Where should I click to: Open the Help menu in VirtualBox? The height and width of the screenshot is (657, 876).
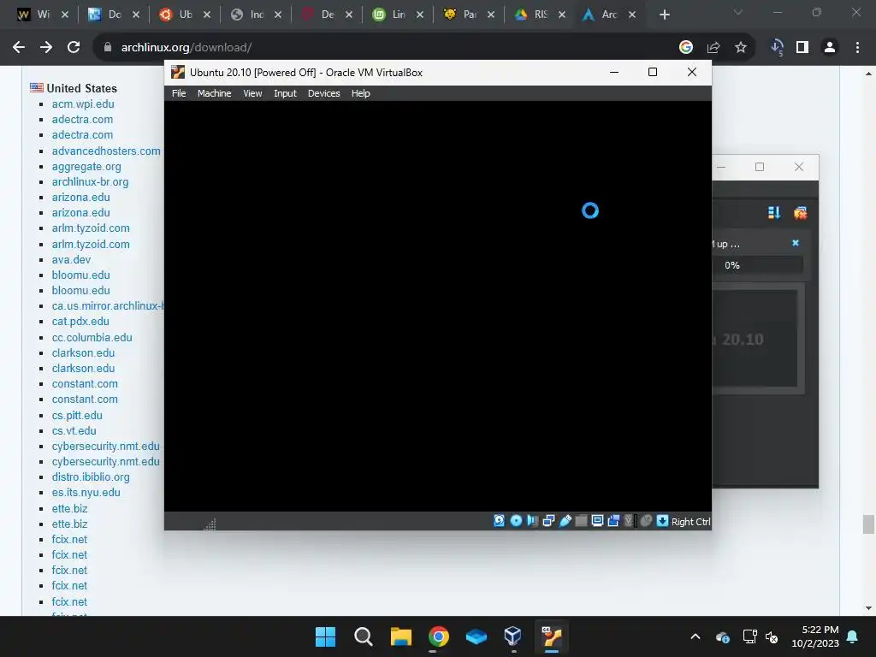(x=360, y=93)
